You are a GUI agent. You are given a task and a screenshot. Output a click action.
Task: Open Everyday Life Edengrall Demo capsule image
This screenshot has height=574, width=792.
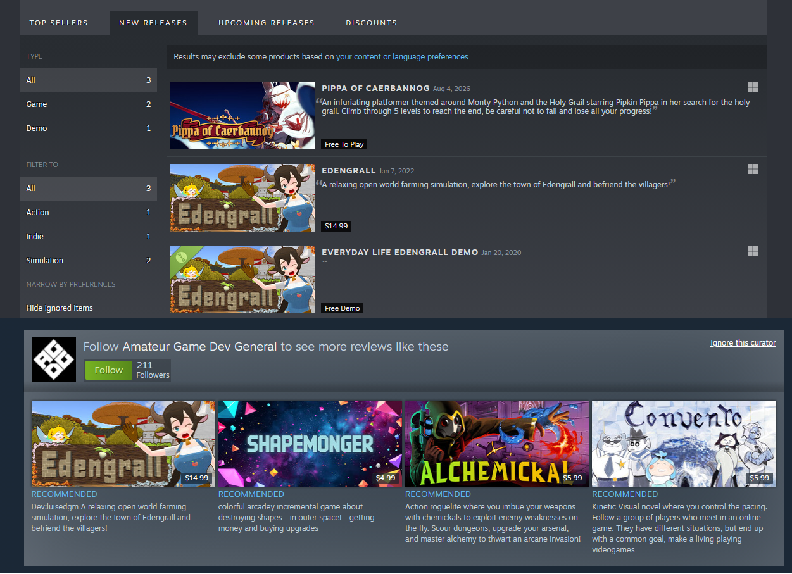point(242,280)
